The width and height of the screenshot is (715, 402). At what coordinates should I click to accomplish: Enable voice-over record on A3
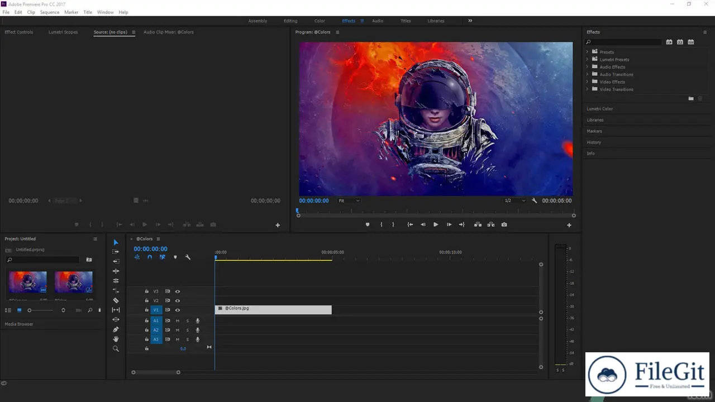click(197, 339)
